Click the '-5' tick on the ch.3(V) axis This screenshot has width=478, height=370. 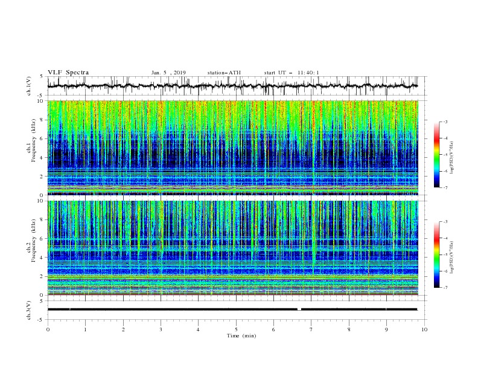pos(40,320)
